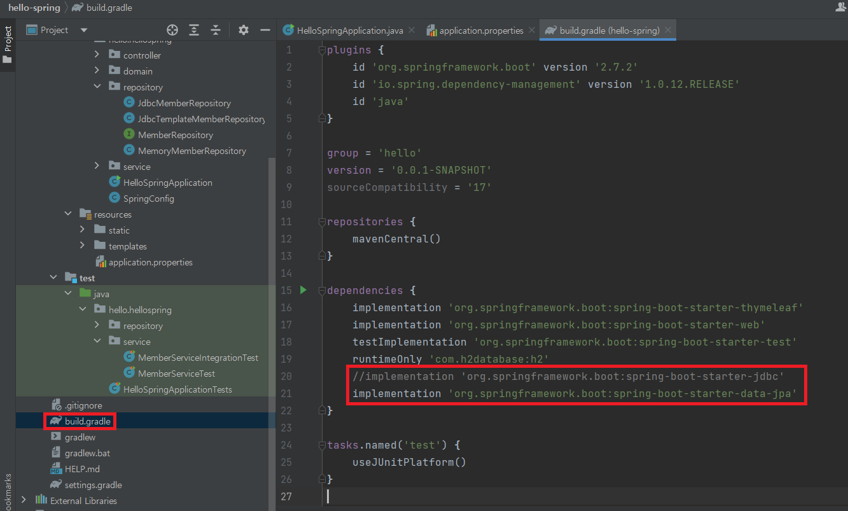Image resolution: width=848 pixels, height=511 pixels.
Task: Open HELP.md file
Action: [x=82, y=469]
